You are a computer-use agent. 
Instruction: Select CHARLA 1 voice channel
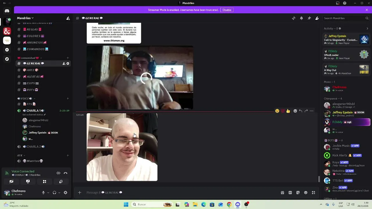coord(43,111)
